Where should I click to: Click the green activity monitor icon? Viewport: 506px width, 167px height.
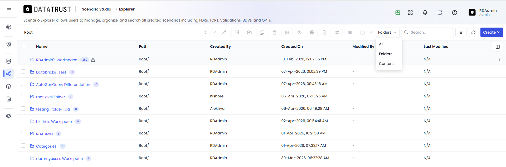tap(398, 13)
